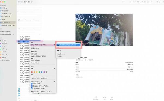
Task: Click the Dropbox toolbar icon
Action: pyautogui.click(x=159, y=2)
